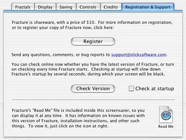Click the line beginning 'You can check online now'
The height and width of the screenshot is (140, 186).
click(93, 64)
